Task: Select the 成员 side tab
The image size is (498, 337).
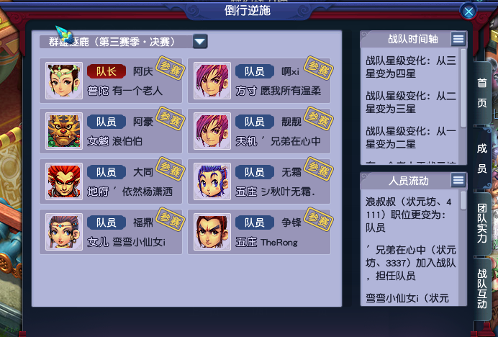Action: (x=481, y=158)
